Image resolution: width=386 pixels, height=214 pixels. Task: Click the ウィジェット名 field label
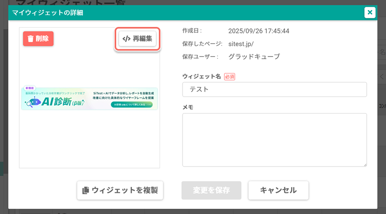pos(201,76)
